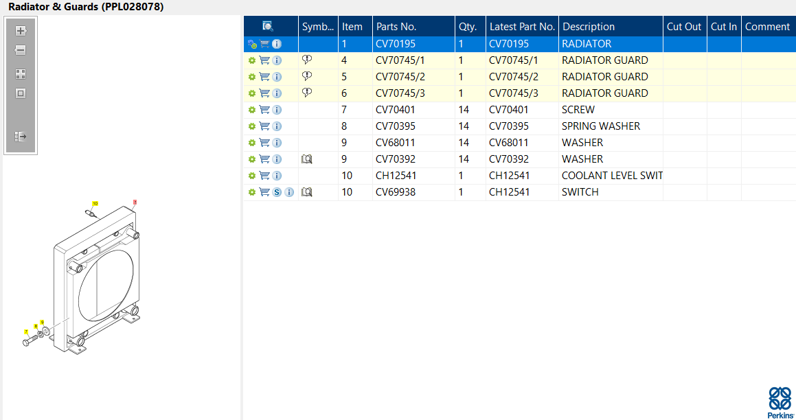Click the Comment column header

click(x=769, y=26)
